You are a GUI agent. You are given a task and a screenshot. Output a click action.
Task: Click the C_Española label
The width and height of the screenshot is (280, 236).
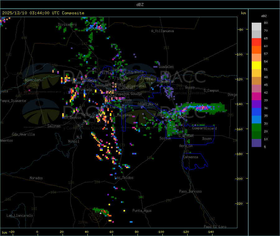[x=134, y=72]
